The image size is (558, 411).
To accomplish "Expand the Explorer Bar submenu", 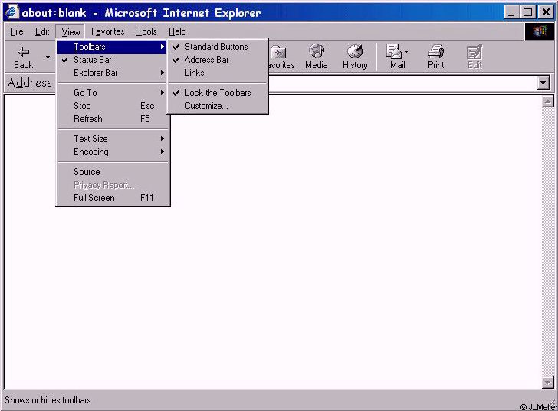I will click(x=113, y=73).
